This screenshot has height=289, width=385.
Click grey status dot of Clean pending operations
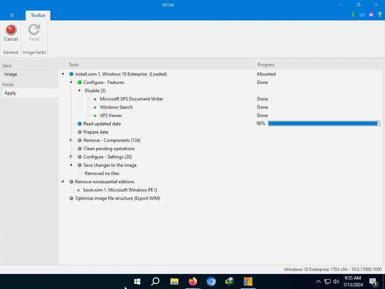[80, 148]
